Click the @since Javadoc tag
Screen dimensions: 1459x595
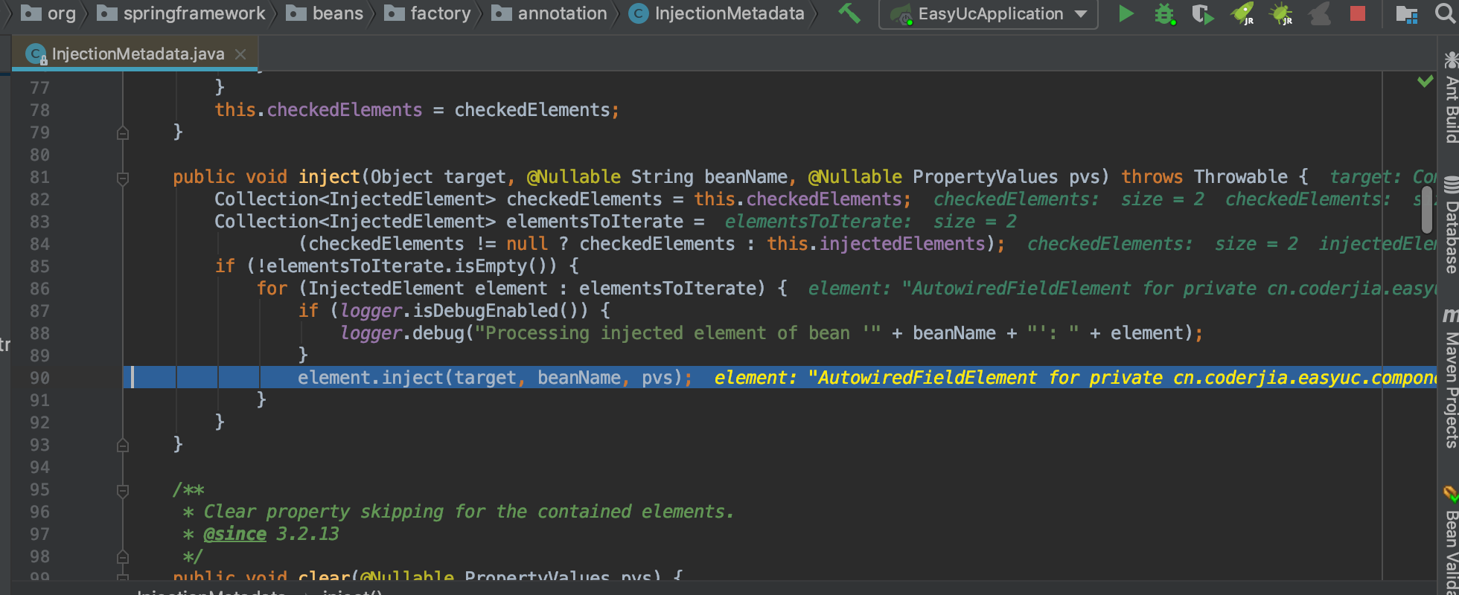(234, 534)
